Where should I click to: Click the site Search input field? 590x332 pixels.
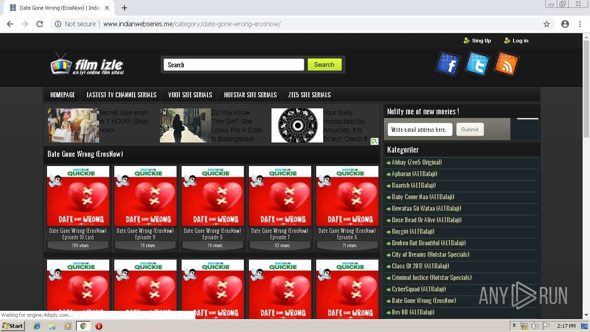[x=234, y=65]
